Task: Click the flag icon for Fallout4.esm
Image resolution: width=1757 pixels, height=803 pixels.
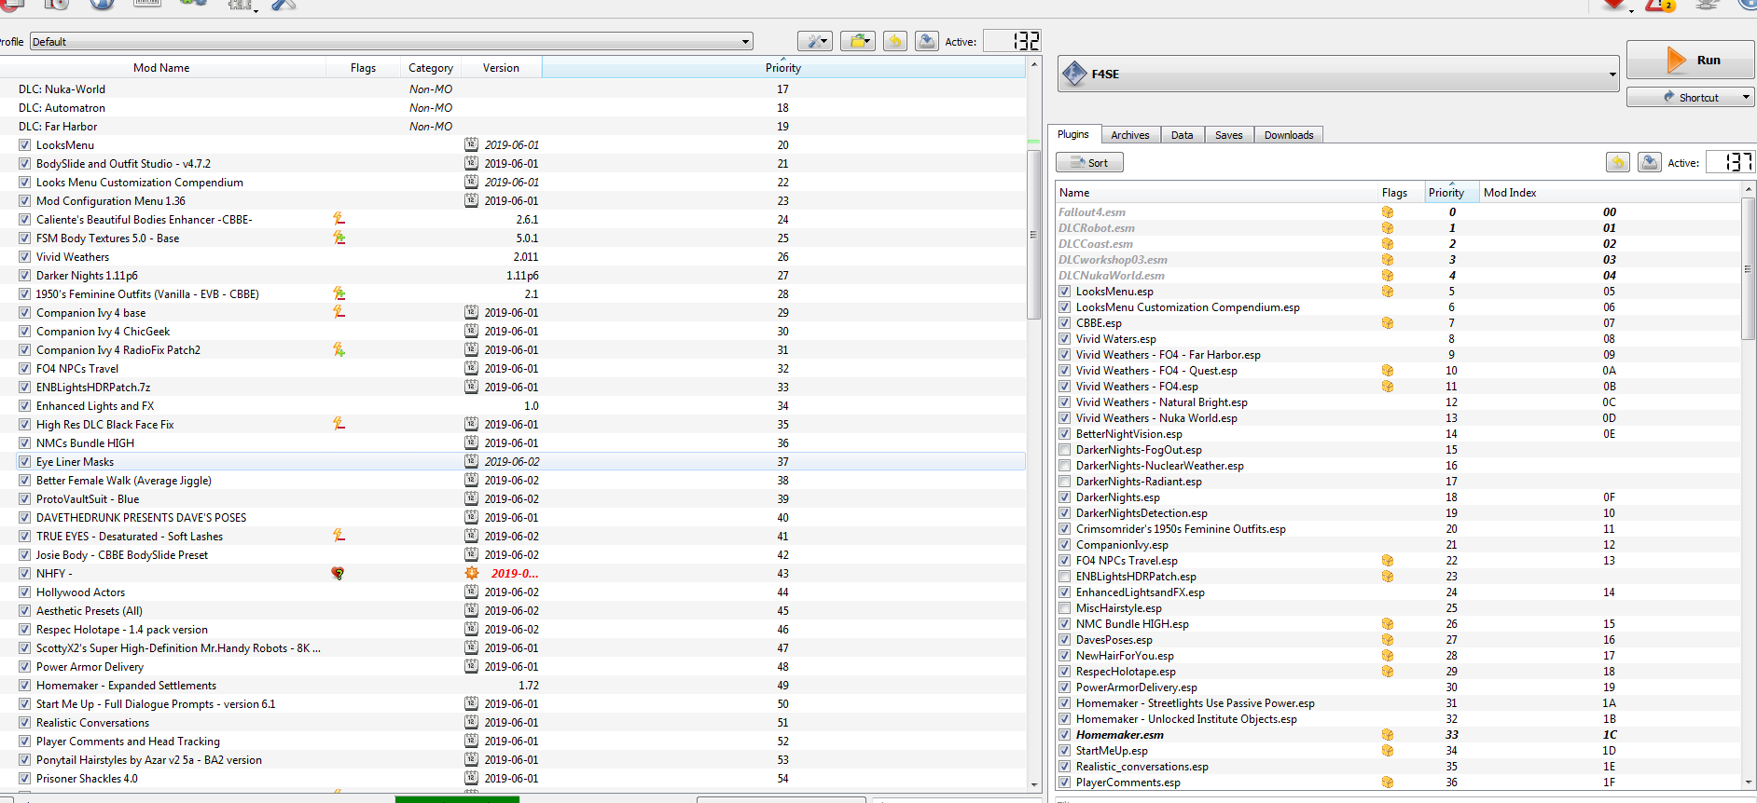Action: [1388, 212]
